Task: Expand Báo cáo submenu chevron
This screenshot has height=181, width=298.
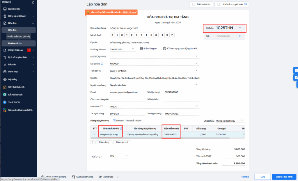Action: coord(33,65)
